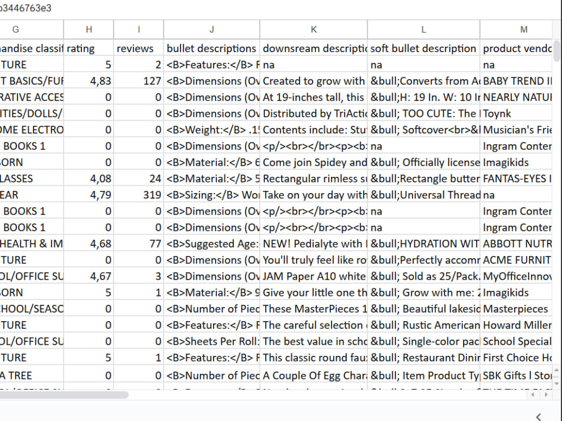Click the 'School Special' vendor cell

click(516, 341)
